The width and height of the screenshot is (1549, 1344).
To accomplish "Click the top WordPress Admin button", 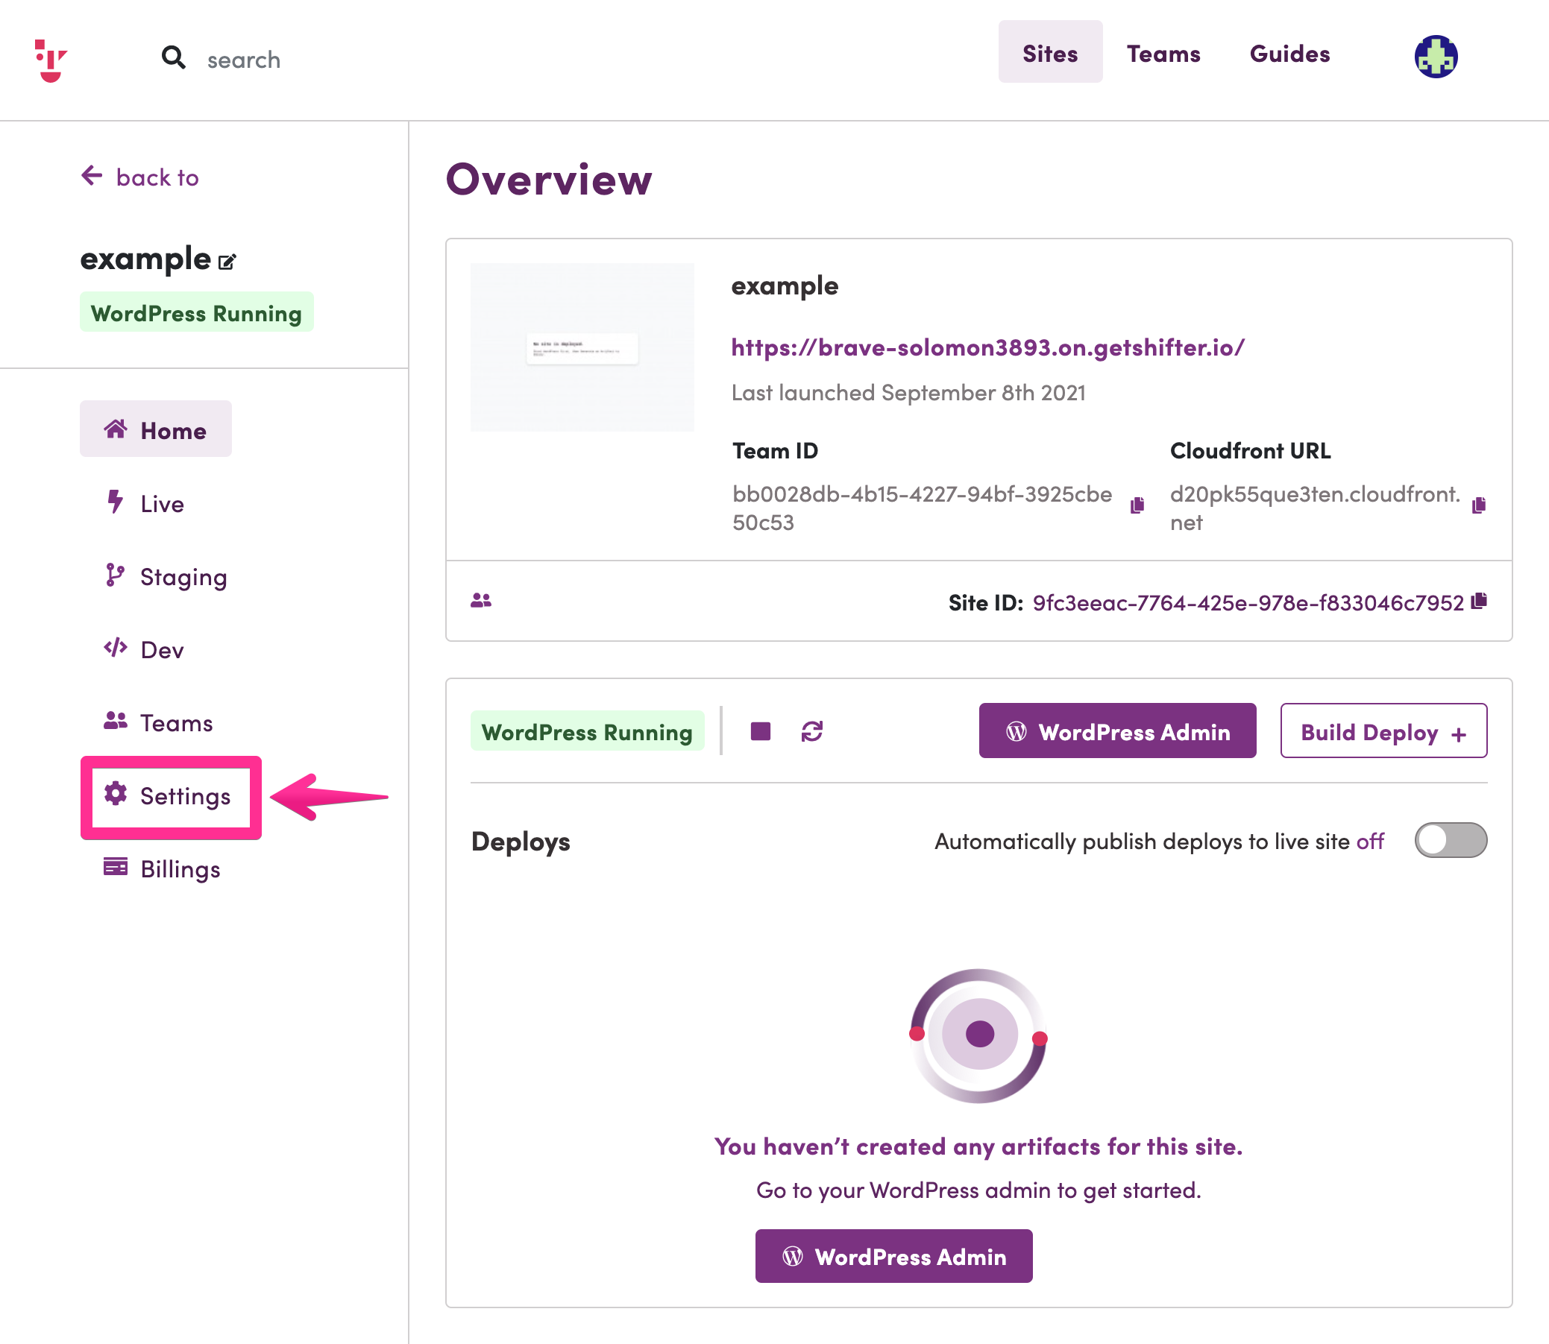I will pos(1116,731).
